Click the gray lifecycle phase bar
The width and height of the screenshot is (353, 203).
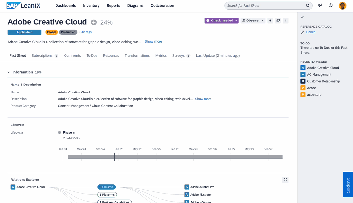[175, 157]
